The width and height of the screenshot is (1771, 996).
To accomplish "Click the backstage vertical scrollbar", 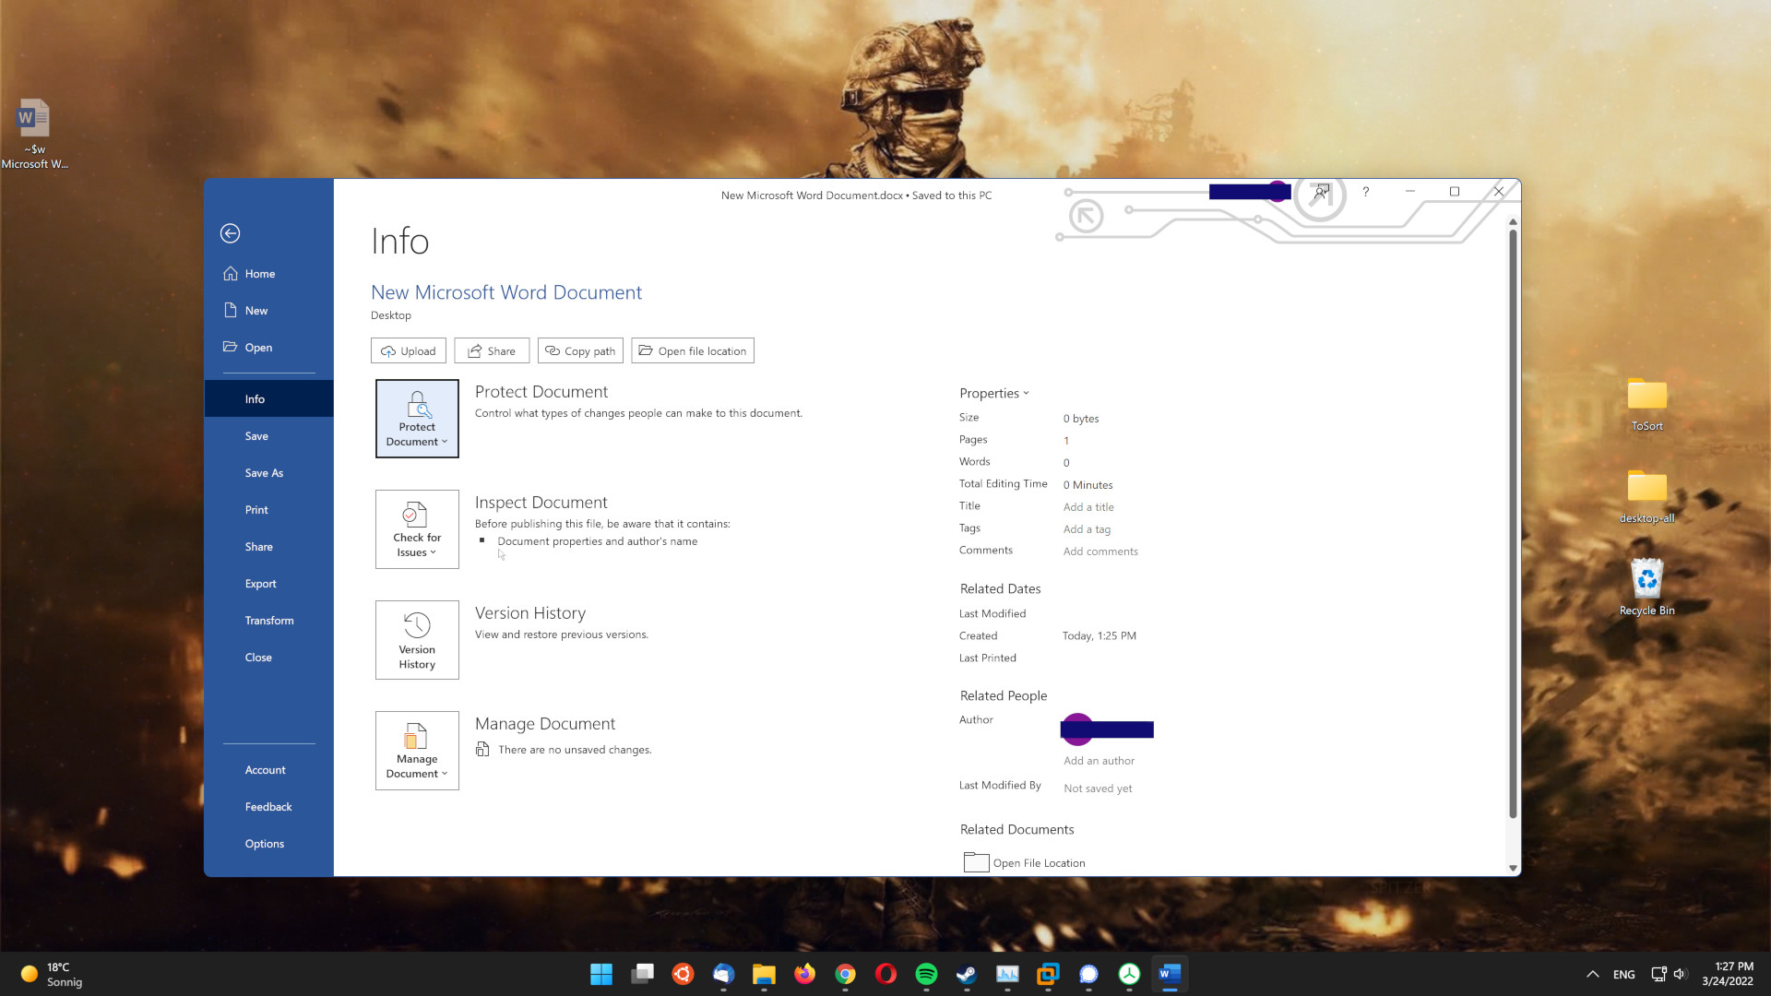I will pyautogui.click(x=1513, y=524).
